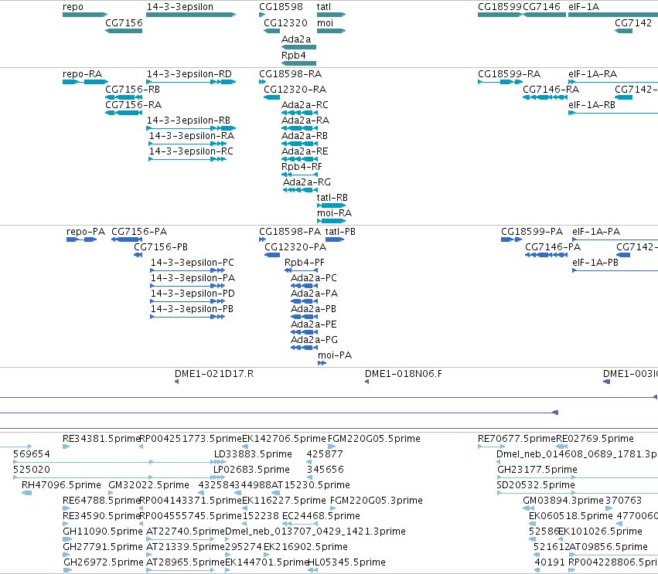Viewport: 658px width, 574px height.
Task: Select the eIF-1A gene
Action: click(x=613, y=15)
